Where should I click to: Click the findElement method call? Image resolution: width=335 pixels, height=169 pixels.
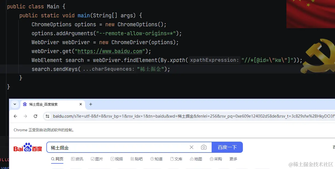[x=141, y=60]
